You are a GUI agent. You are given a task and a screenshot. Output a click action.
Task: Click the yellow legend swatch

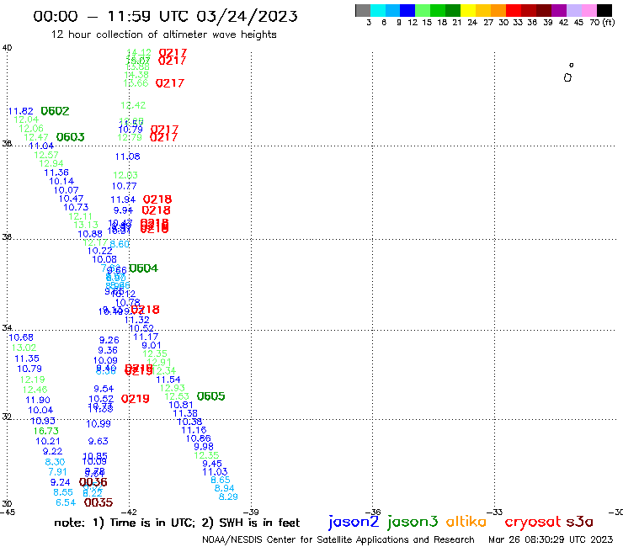pyautogui.click(x=468, y=10)
